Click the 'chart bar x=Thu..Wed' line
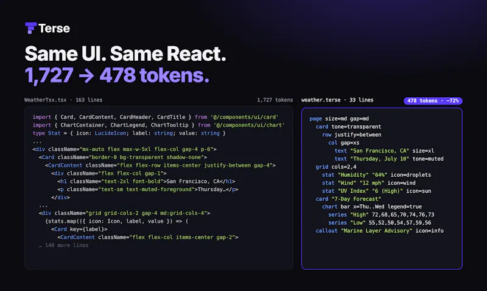Viewport: 487px width, 291px height. 372,207
